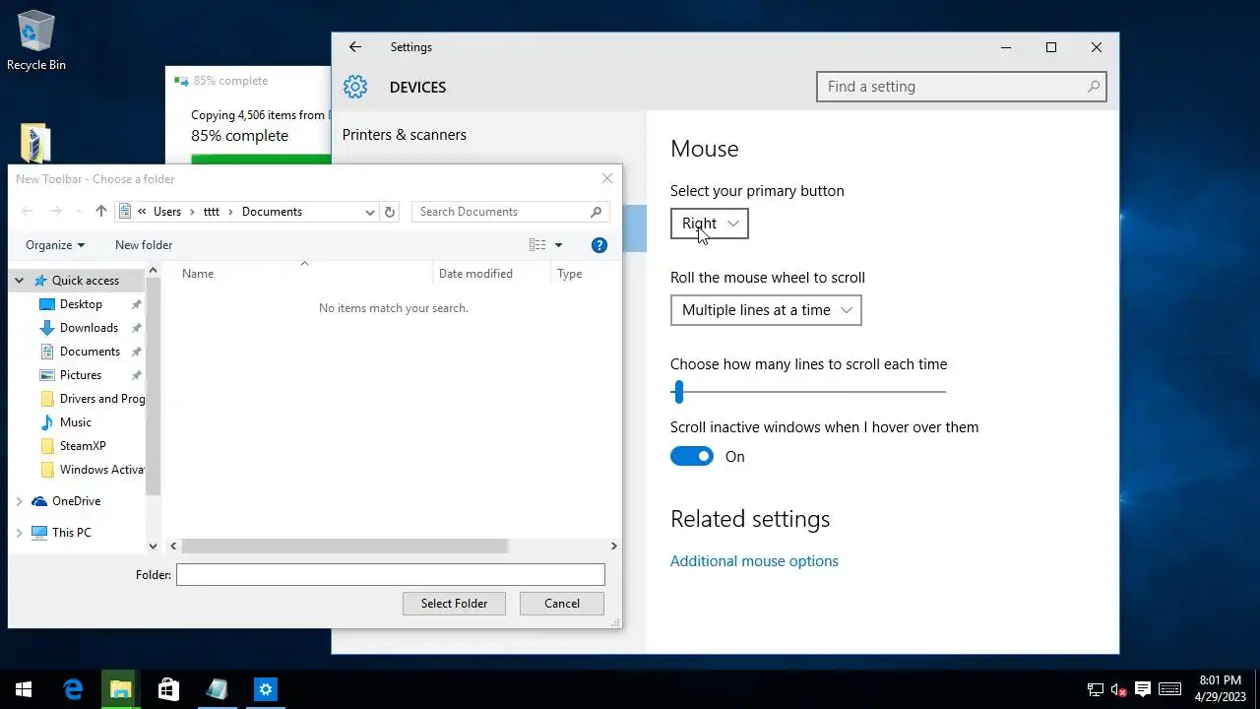Open File Explorer on taskbar
Image resolution: width=1260 pixels, height=709 pixels.
(x=121, y=689)
